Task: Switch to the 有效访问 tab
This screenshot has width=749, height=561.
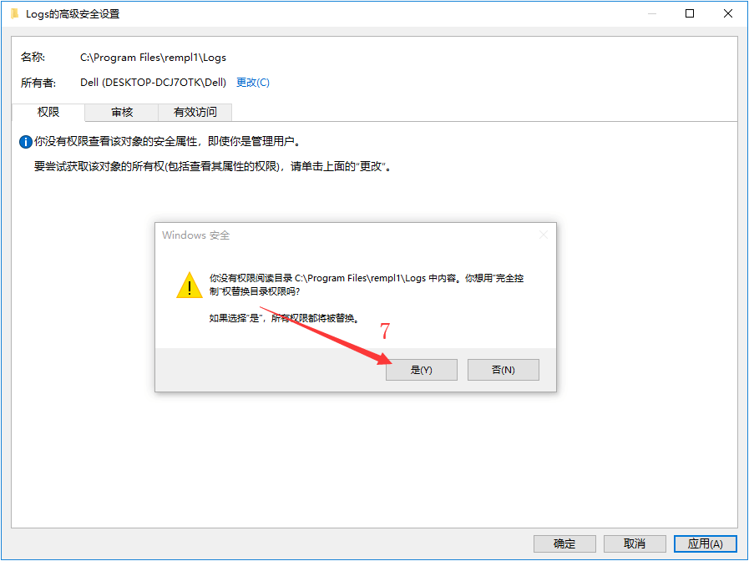Action: (195, 112)
